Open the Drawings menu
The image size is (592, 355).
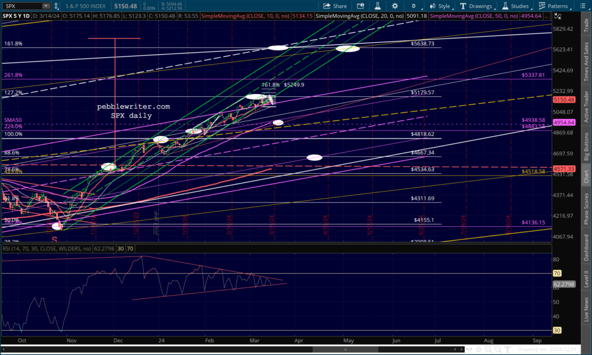[476, 6]
